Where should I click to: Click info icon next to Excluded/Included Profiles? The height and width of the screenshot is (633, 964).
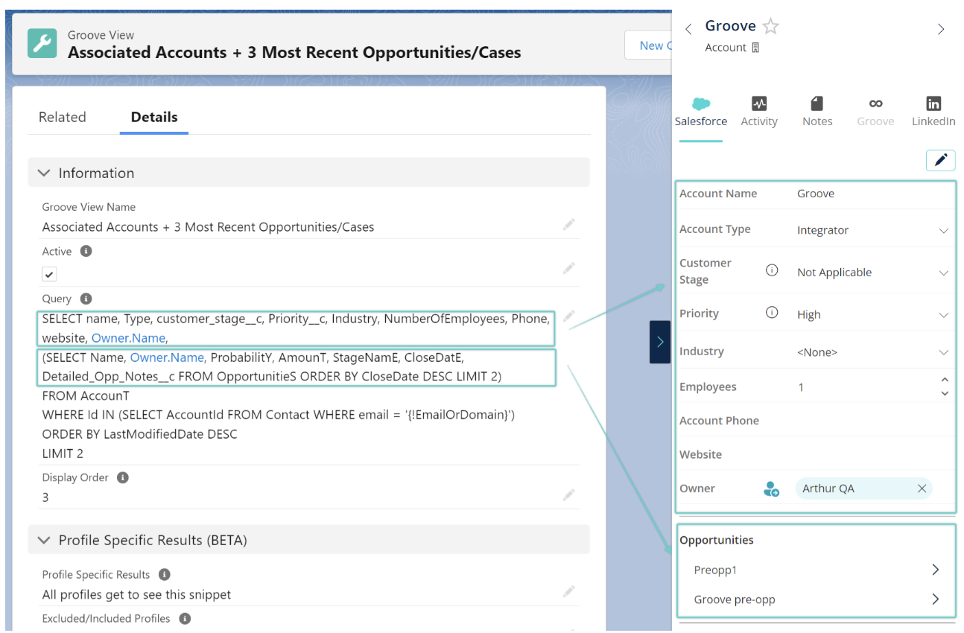pyautogui.click(x=185, y=618)
